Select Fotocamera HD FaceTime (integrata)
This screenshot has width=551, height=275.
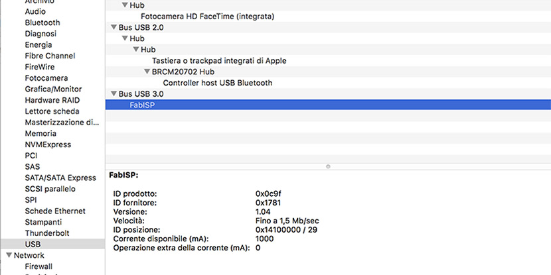(x=207, y=16)
